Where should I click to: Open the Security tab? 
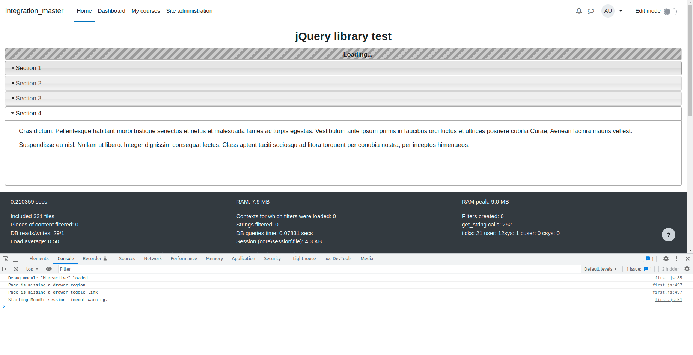click(272, 259)
